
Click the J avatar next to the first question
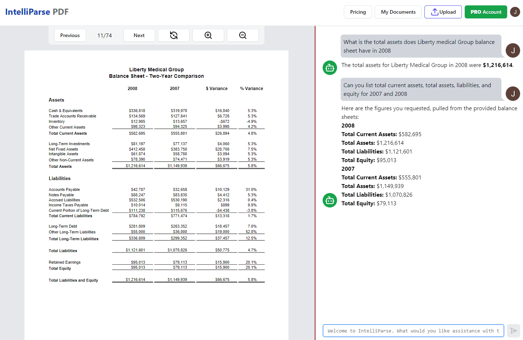(513, 50)
